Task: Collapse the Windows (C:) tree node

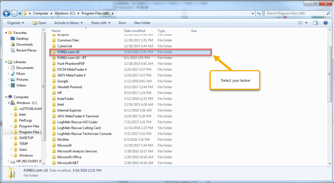Action: (x=9, y=103)
